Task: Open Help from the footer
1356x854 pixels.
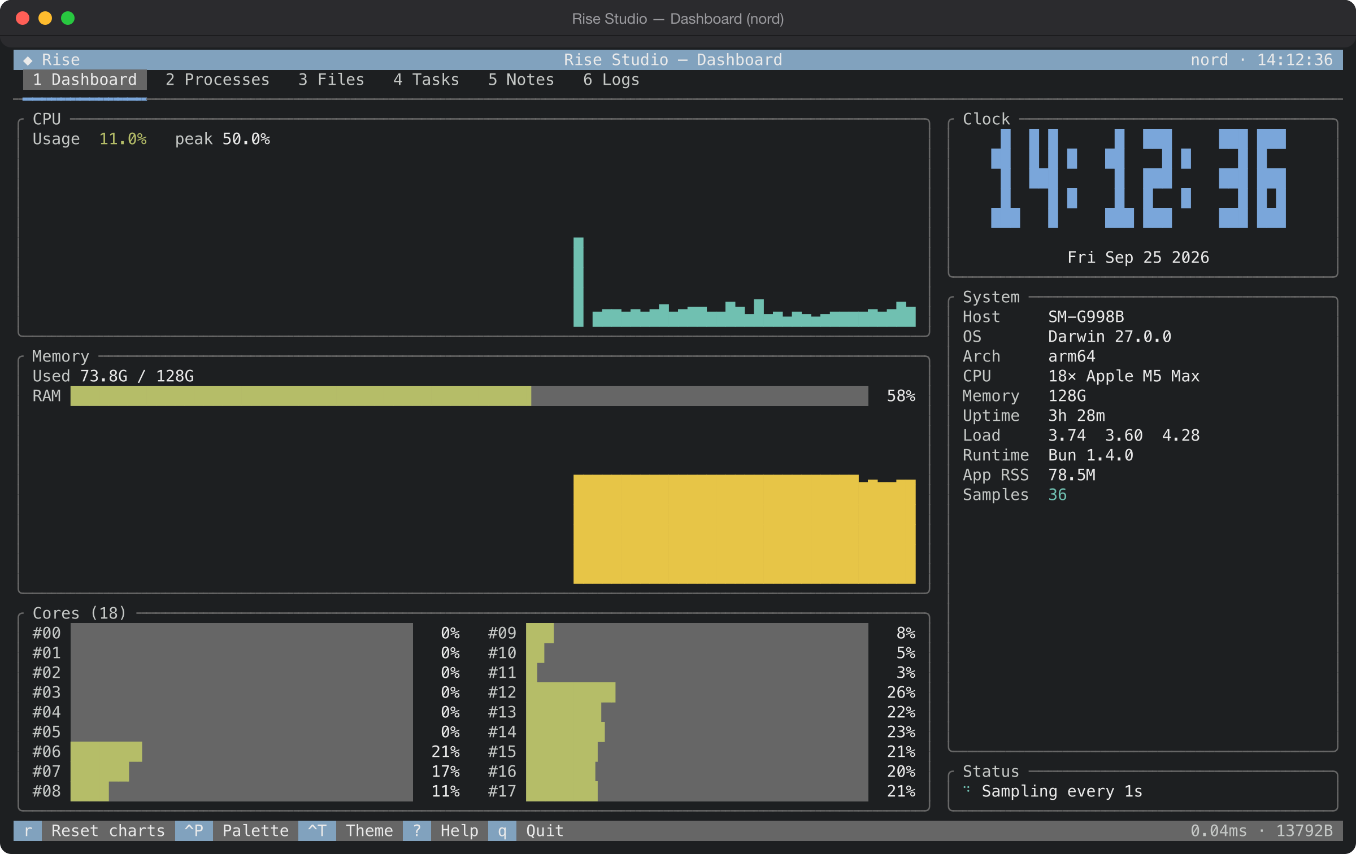Action: [459, 830]
